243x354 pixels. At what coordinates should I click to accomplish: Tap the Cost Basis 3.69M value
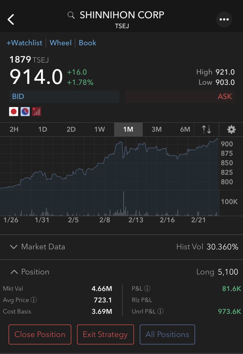(x=102, y=311)
